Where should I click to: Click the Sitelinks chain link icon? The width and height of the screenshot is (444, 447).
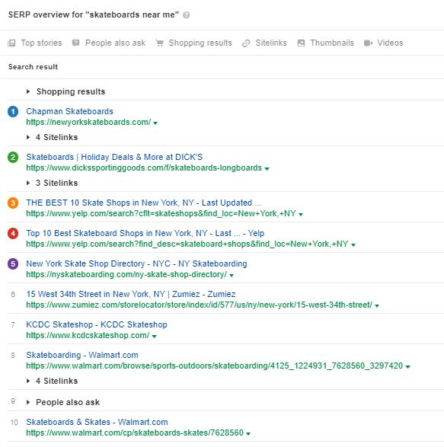coord(246,43)
